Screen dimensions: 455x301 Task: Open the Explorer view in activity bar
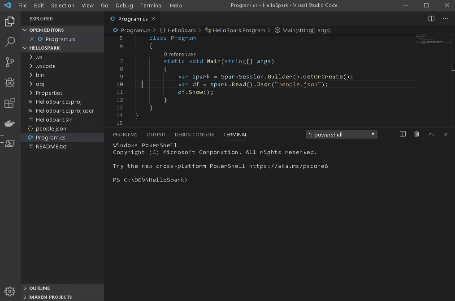tap(10, 21)
